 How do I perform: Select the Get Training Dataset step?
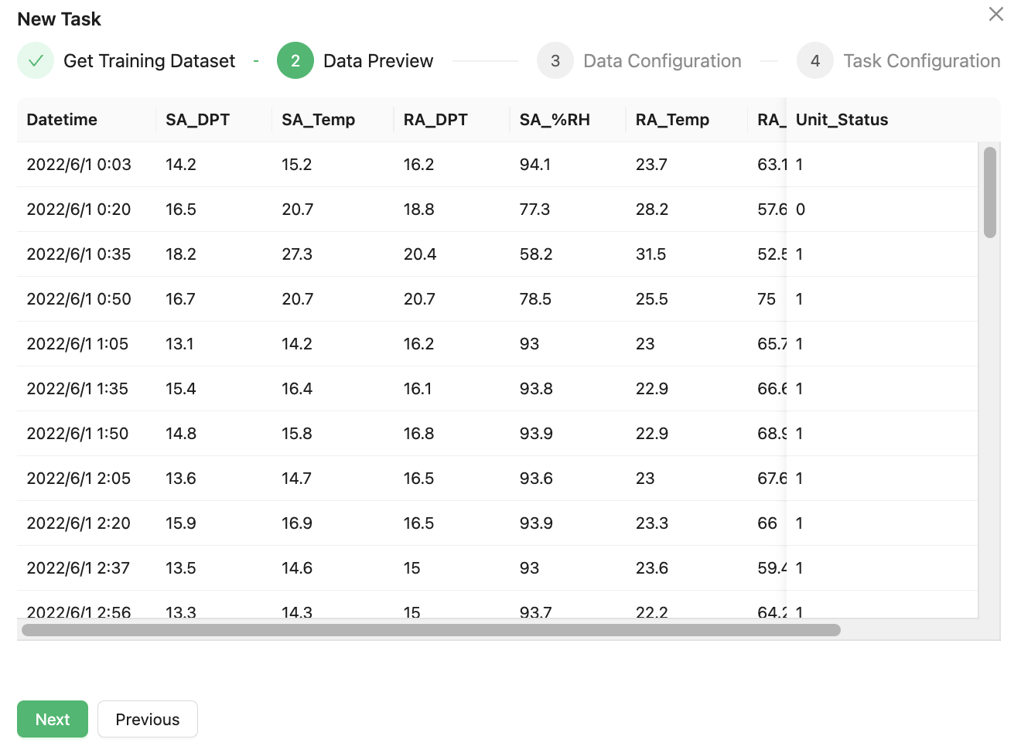149,61
